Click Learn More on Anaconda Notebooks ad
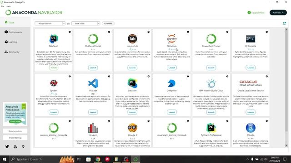 [x=15, y=121]
